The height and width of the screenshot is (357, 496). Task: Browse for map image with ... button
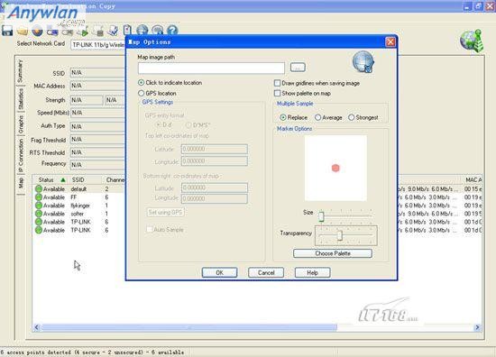(x=298, y=67)
